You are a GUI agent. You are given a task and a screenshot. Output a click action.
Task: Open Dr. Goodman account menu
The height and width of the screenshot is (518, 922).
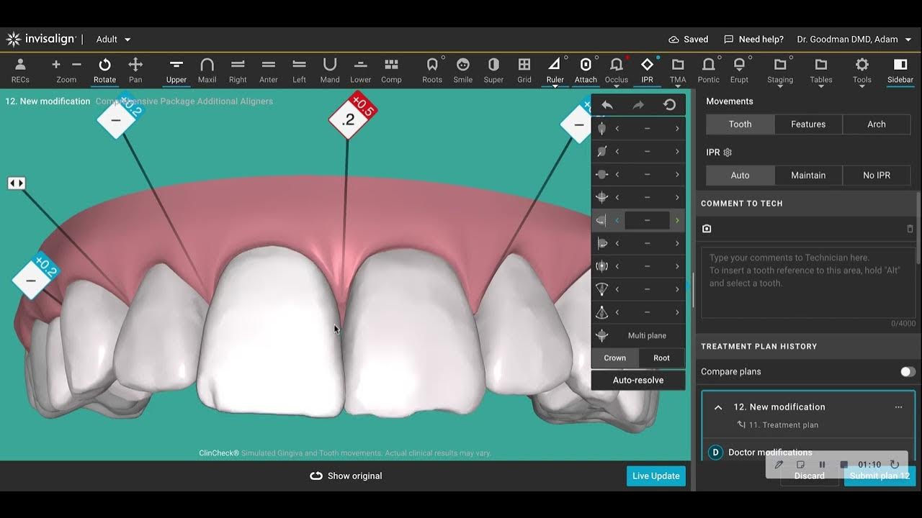coord(854,40)
